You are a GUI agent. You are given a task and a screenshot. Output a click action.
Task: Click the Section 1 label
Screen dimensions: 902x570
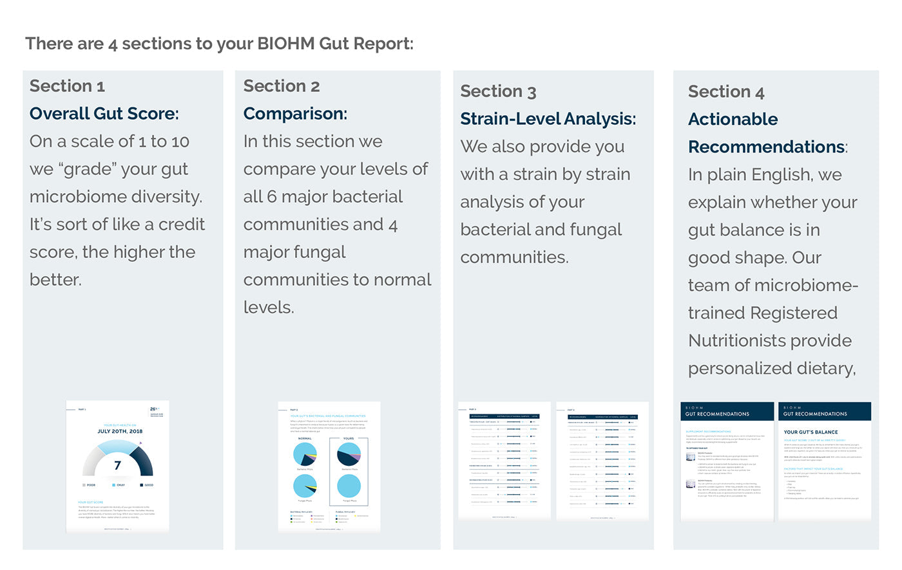pos(67,86)
